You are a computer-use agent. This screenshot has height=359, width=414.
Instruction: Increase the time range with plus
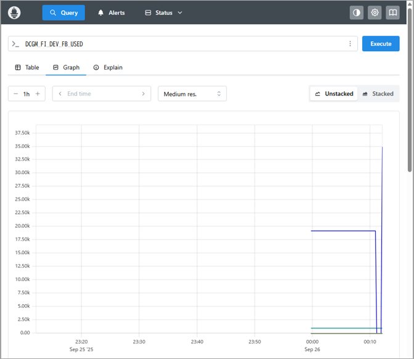38,94
